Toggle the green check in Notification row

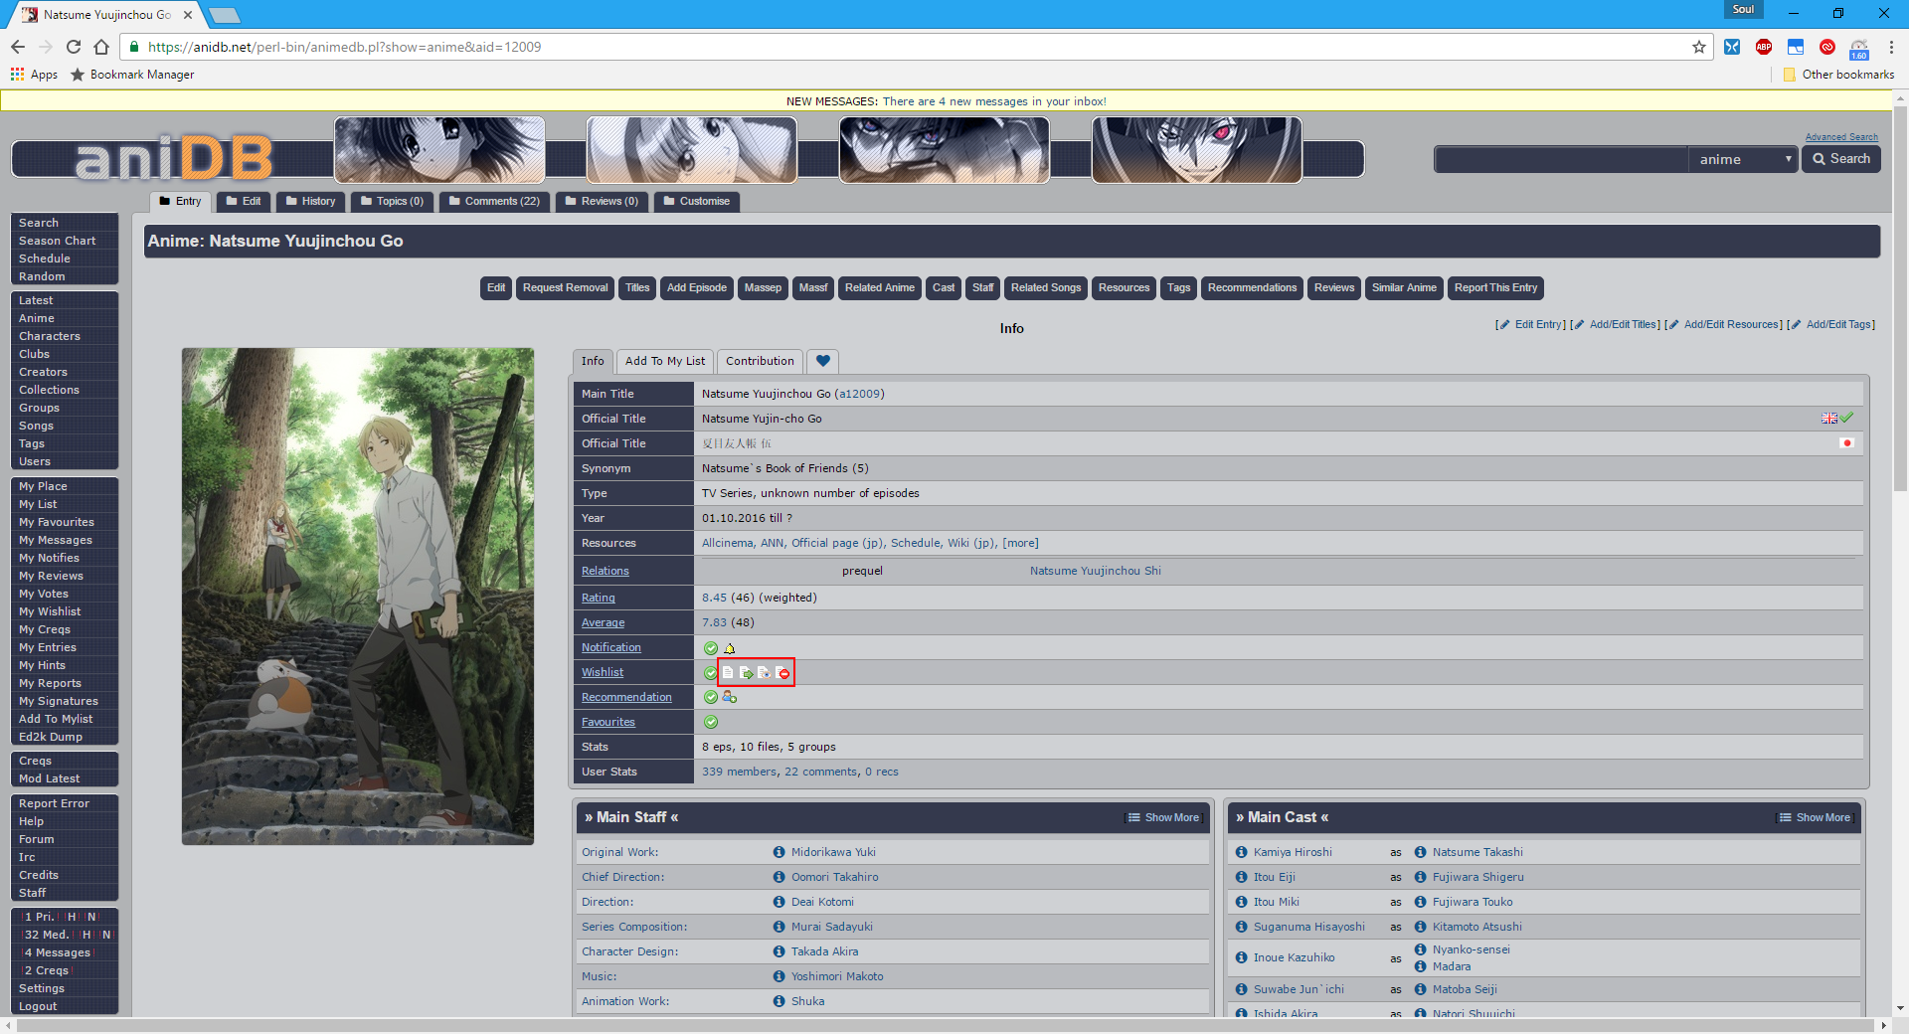pyautogui.click(x=710, y=648)
